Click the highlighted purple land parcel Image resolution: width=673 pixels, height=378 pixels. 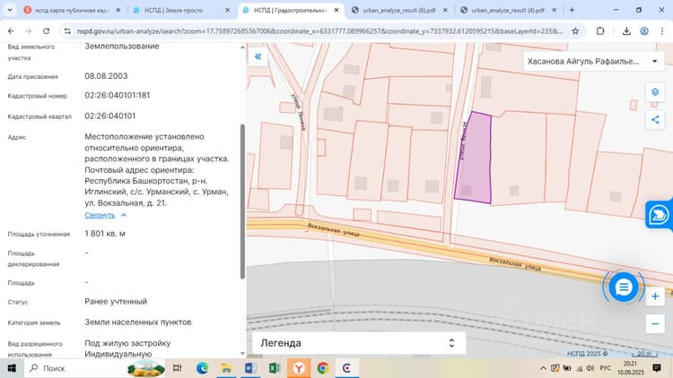click(475, 160)
